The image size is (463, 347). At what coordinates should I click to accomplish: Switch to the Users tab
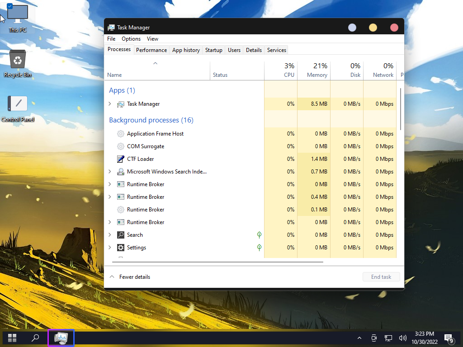point(234,50)
